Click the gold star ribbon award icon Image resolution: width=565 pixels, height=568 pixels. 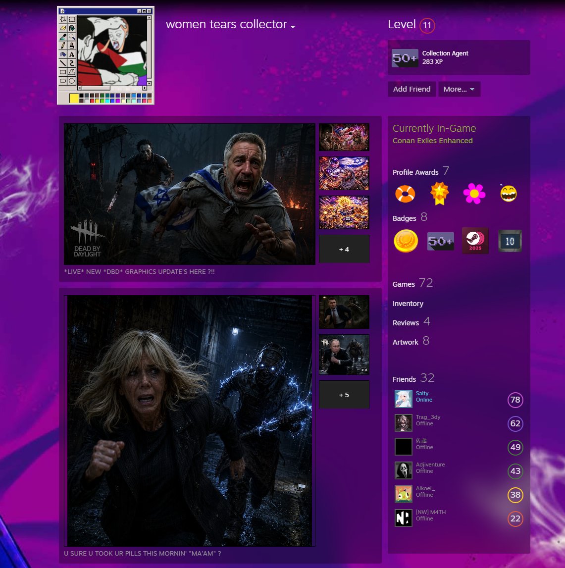(439, 194)
